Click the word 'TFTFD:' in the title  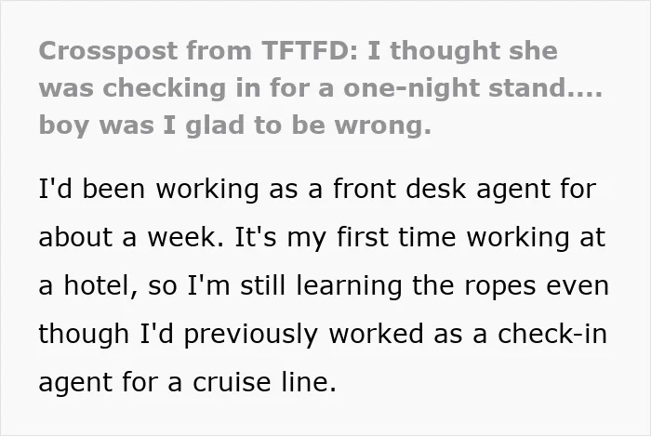click(310, 51)
